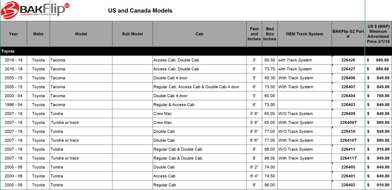Click the Sub Model column header
Image resolution: width=392 pixels, height=190 pixels.
pos(132,34)
